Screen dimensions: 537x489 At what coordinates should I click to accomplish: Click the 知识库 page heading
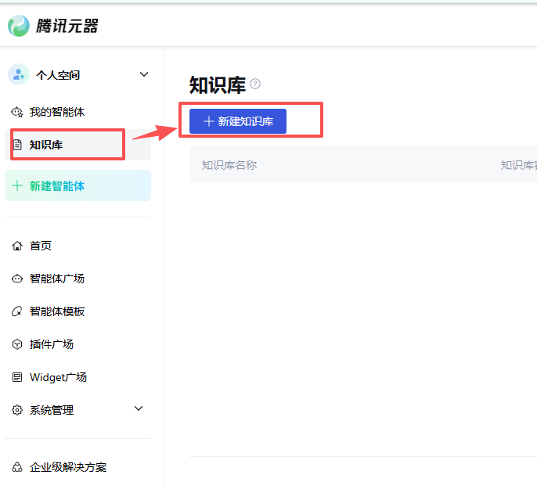pyautogui.click(x=218, y=84)
